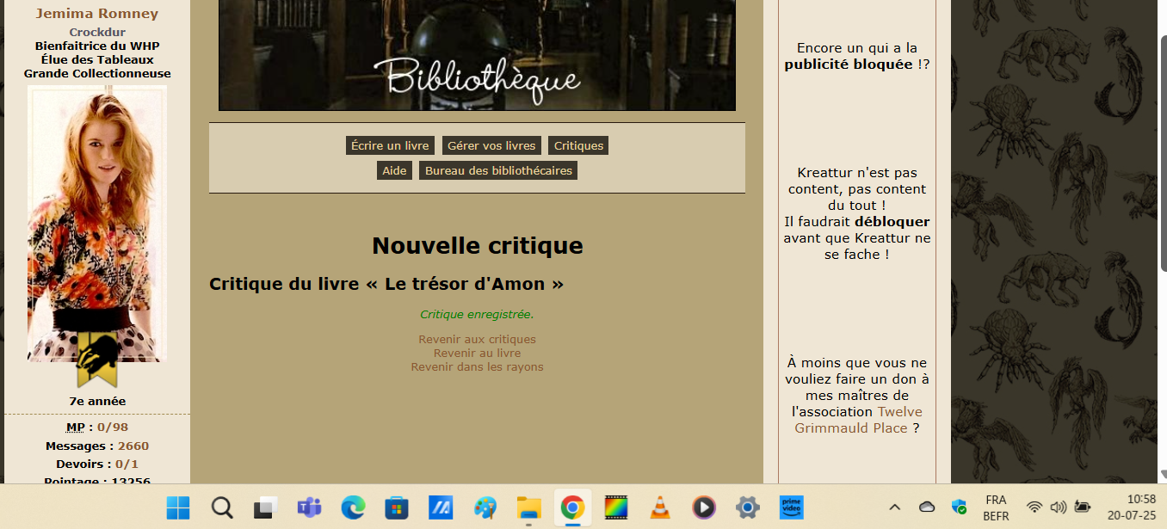Open the round play-button media player icon
1167x529 pixels.
[704, 507]
